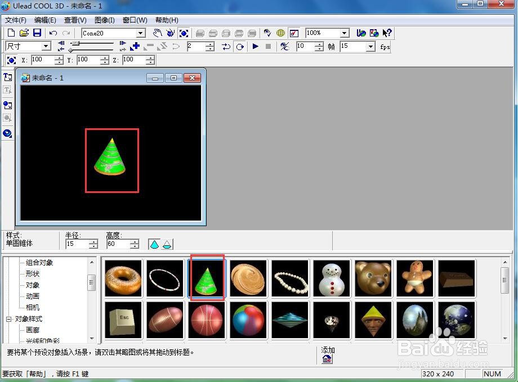Select 相机 in the tree
518x382 pixels.
tap(33, 307)
